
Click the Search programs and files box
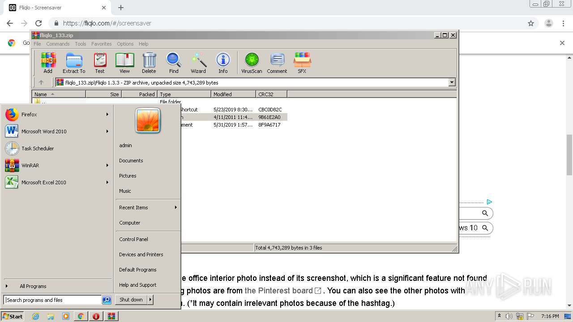pyautogui.click(x=52, y=300)
